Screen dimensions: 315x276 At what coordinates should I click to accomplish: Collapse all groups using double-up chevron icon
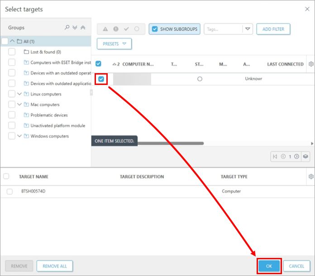[82, 28]
